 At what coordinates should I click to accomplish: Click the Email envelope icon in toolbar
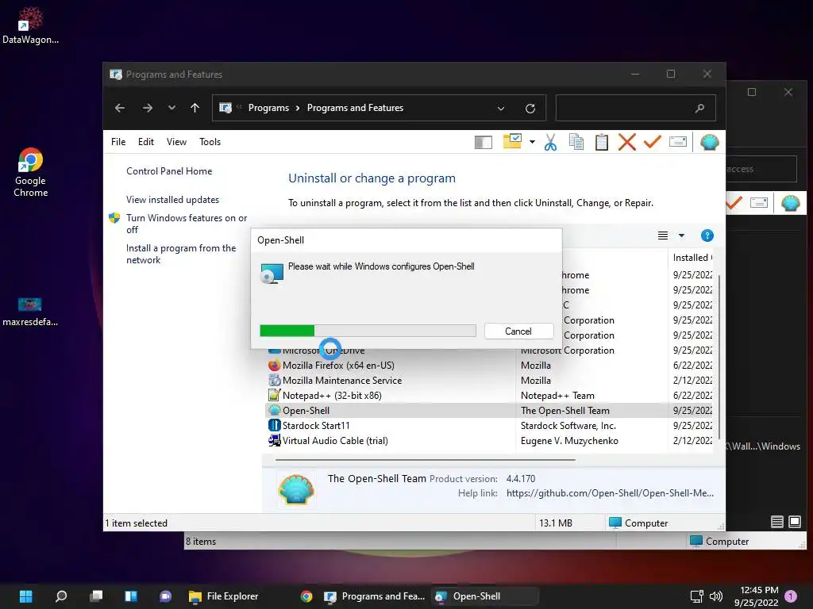point(678,141)
